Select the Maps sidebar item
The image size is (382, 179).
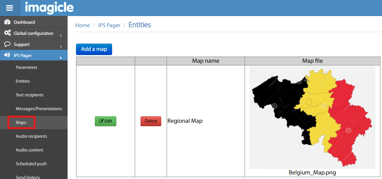point(21,122)
